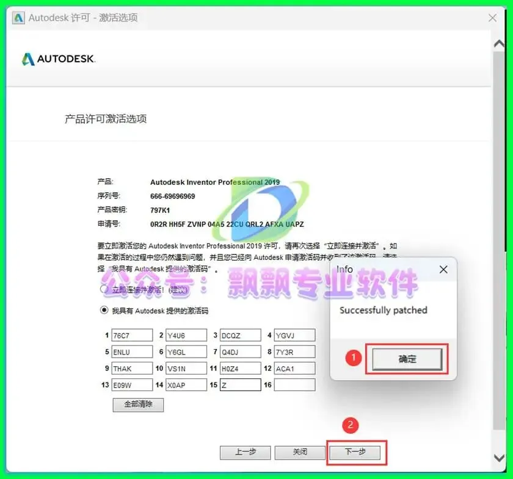Click activation code field 14 containing X0AP

[186, 385]
